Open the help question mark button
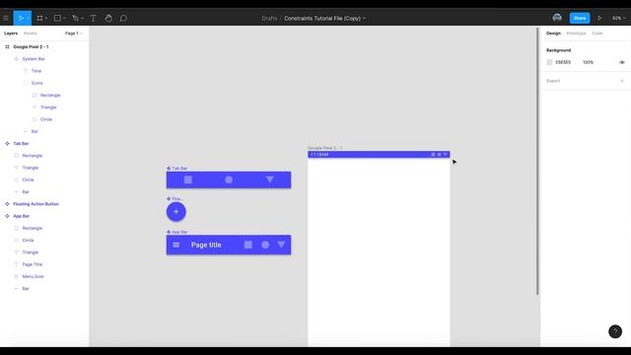Viewport: 631px width, 355px height. click(615, 331)
